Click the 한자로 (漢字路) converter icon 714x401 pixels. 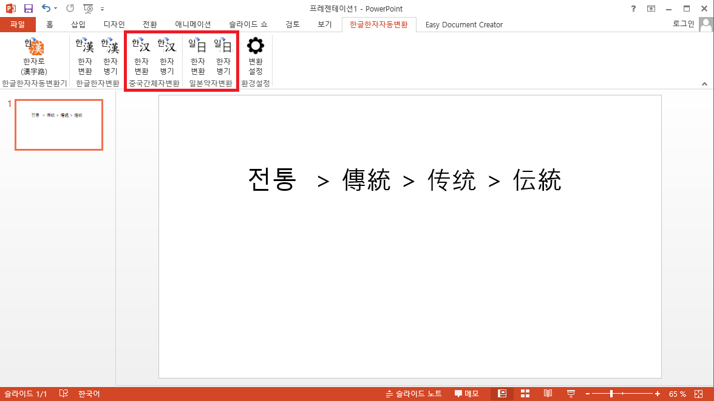pyautogui.click(x=34, y=57)
